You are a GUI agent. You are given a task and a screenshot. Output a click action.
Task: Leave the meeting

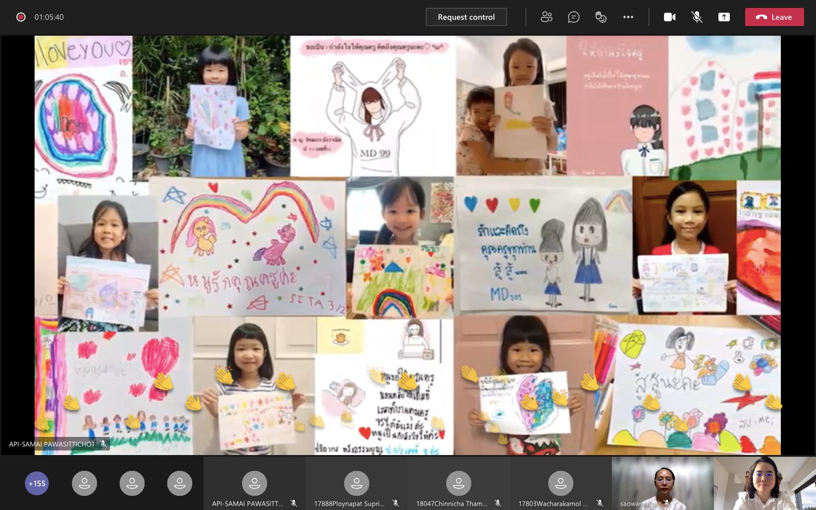(x=774, y=17)
